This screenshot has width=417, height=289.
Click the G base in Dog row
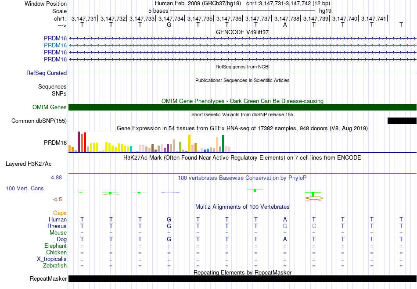tap(169, 239)
